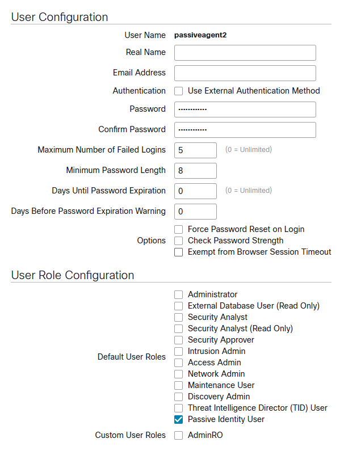This screenshot has width=340, height=451.
Task: Check External Database User (Read Only)
Action: pyautogui.click(x=178, y=306)
